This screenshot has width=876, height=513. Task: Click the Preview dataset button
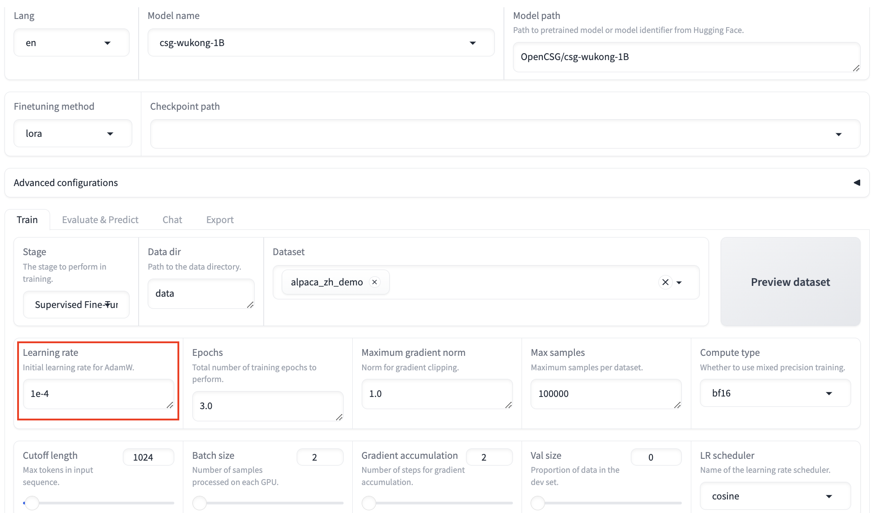(790, 282)
